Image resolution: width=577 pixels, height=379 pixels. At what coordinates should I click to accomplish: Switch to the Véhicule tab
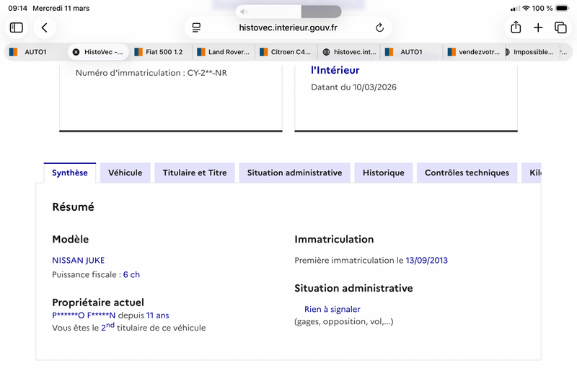pos(125,173)
